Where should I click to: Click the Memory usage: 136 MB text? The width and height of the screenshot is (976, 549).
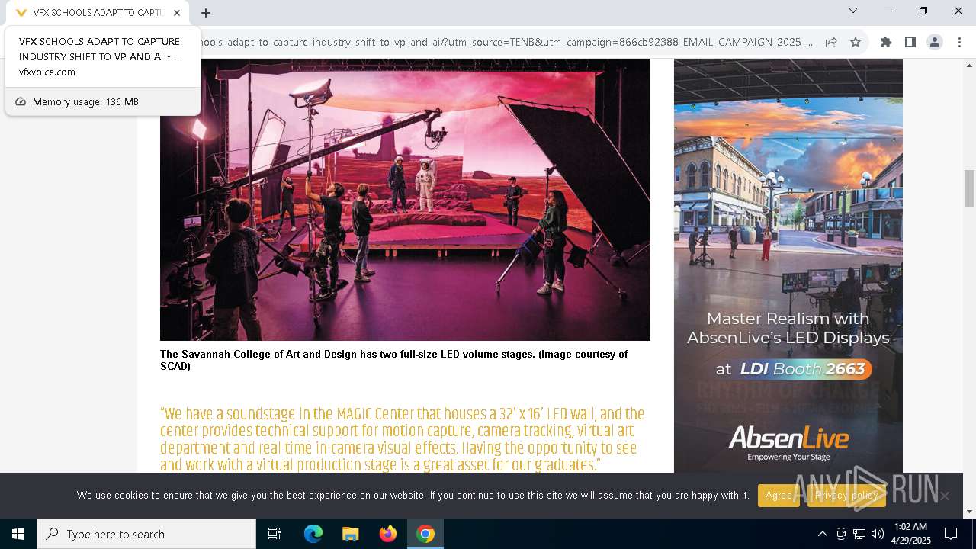pos(85,101)
